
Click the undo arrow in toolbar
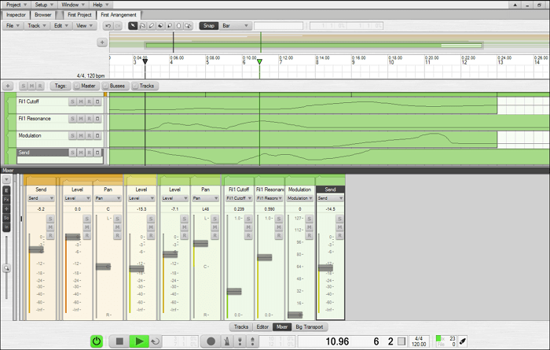[108, 26]
